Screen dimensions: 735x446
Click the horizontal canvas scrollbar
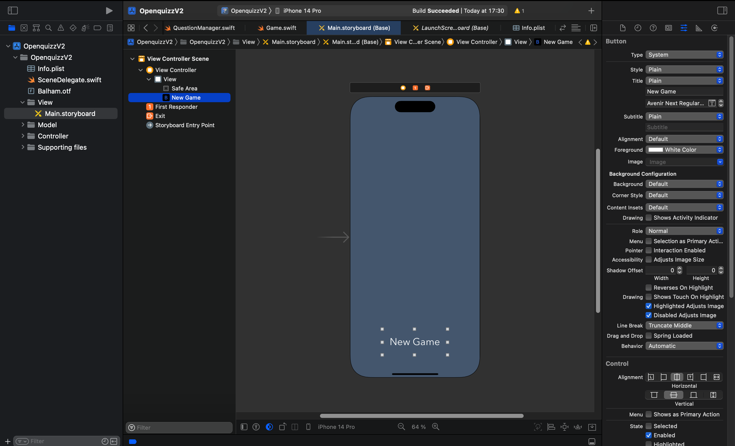click(x=421, y=416)
